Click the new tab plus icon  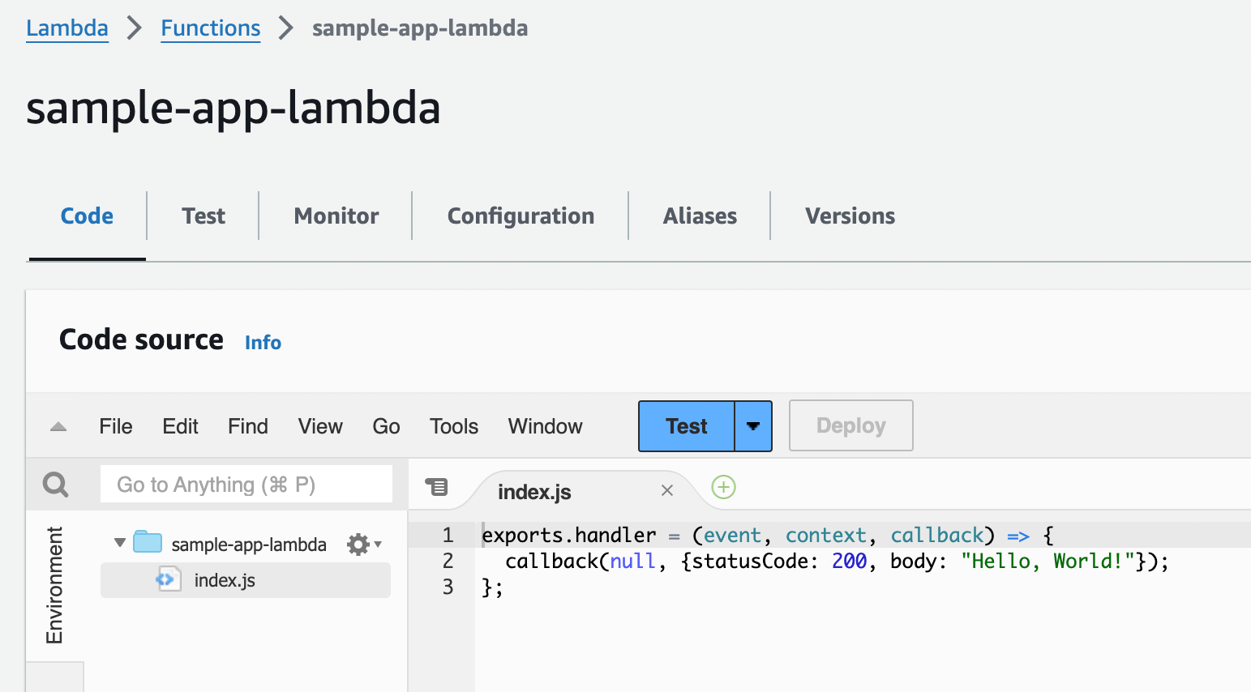click(723, 487)
